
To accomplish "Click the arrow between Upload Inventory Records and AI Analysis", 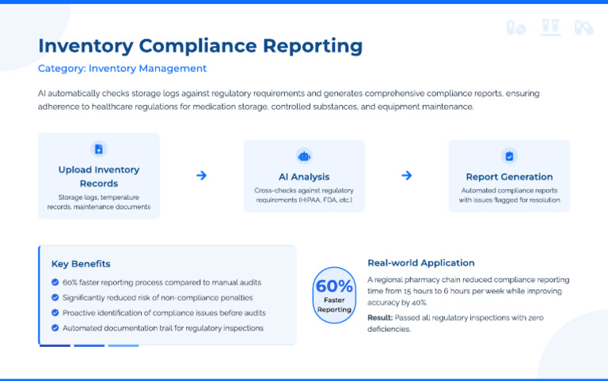I will click(201, 175).
